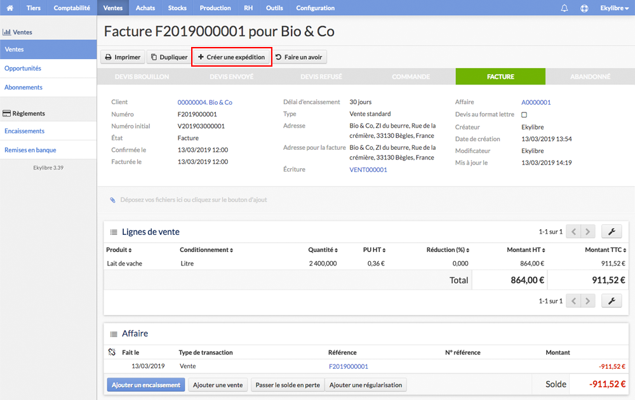This screenshot has width=635, height=400.
Task: Click the Affaire letter-matching icon
Action: click(x=112, y=352)
